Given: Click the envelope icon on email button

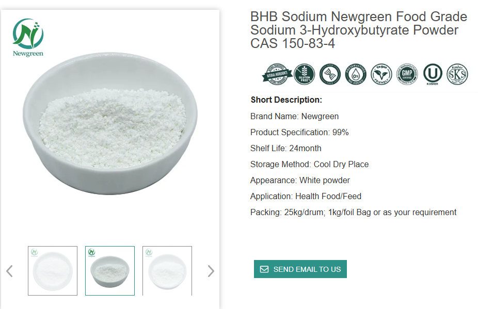Looking at the screenshot, I should click(264, 269).
